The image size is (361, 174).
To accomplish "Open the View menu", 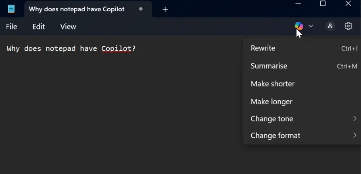I will click(68, 27).
